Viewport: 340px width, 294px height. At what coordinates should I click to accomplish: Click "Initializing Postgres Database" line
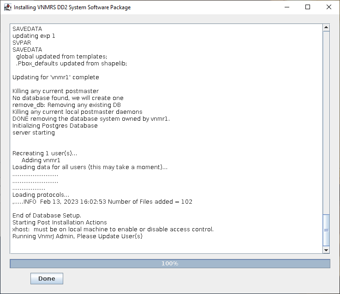pyautogui.click(x=55, y=126)
